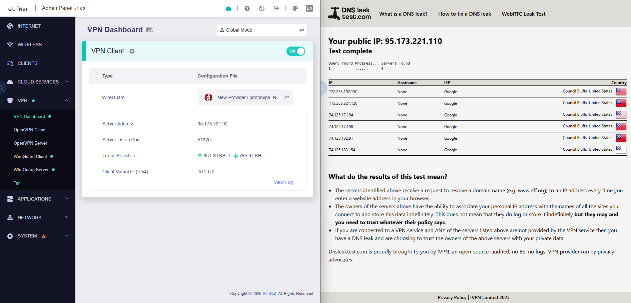The height and width of the screenshot is (303, 631).
Task: Open WireGuard Client in sidebar
Action: [30, 156]
